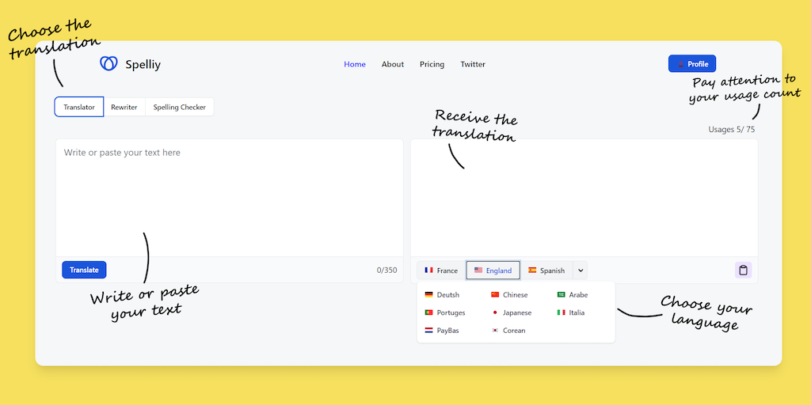This screenshot has width=811, height=405.
Task: Choose Portuges from language list
Action: (445, 312)
